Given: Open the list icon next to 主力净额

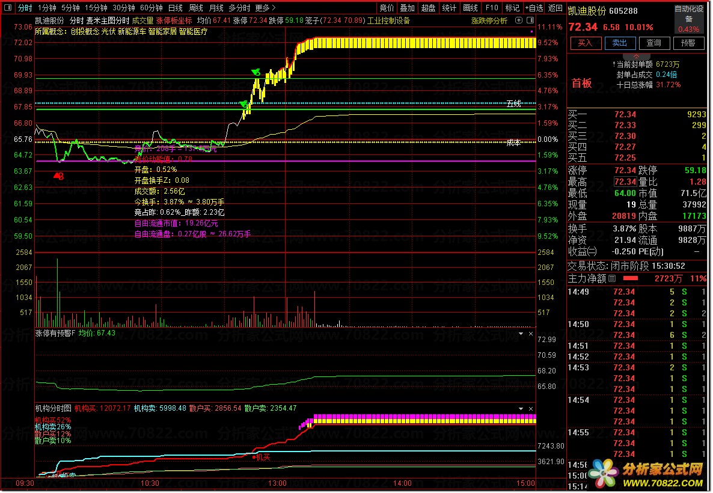Looking at the screenshot, I should coord(612,278).
